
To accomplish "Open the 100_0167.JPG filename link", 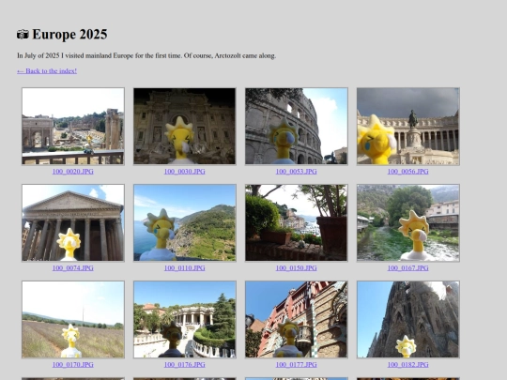I will tap(408, 267).
